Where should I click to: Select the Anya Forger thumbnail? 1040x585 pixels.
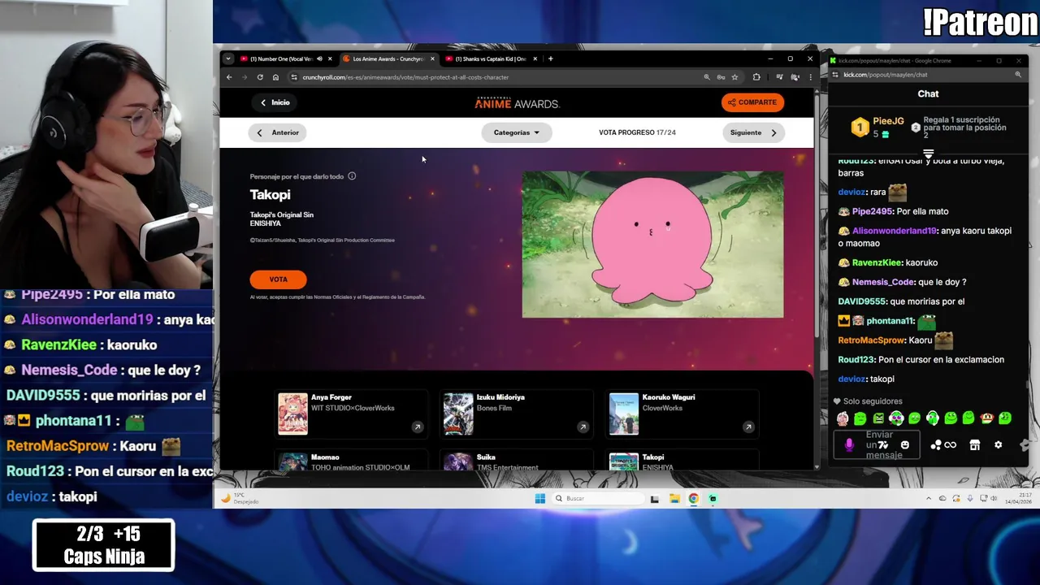point(293,414)
